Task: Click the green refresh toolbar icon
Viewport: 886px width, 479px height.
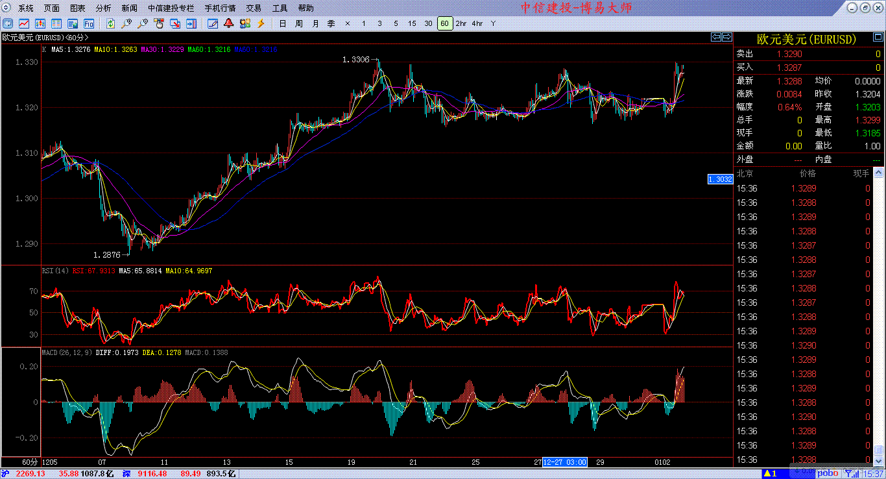Action: (111, 23)
